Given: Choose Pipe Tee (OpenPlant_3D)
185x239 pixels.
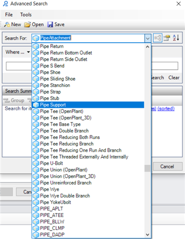Looking at the screenshot, I should pyautogui.click(x=88, y=118).
